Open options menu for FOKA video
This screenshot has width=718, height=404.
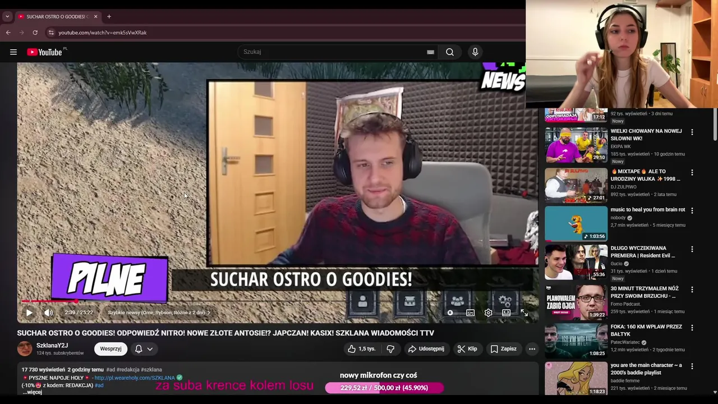pyautogui.click(x=692, y=328)
